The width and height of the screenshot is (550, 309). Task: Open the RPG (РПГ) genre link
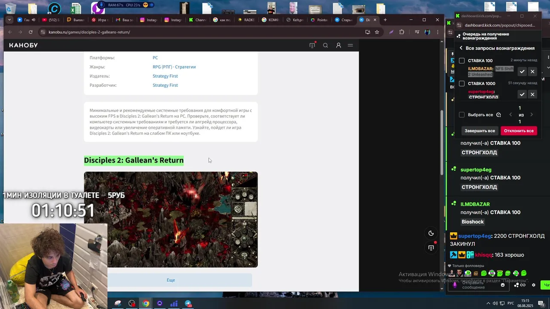[x=162, y=67]
